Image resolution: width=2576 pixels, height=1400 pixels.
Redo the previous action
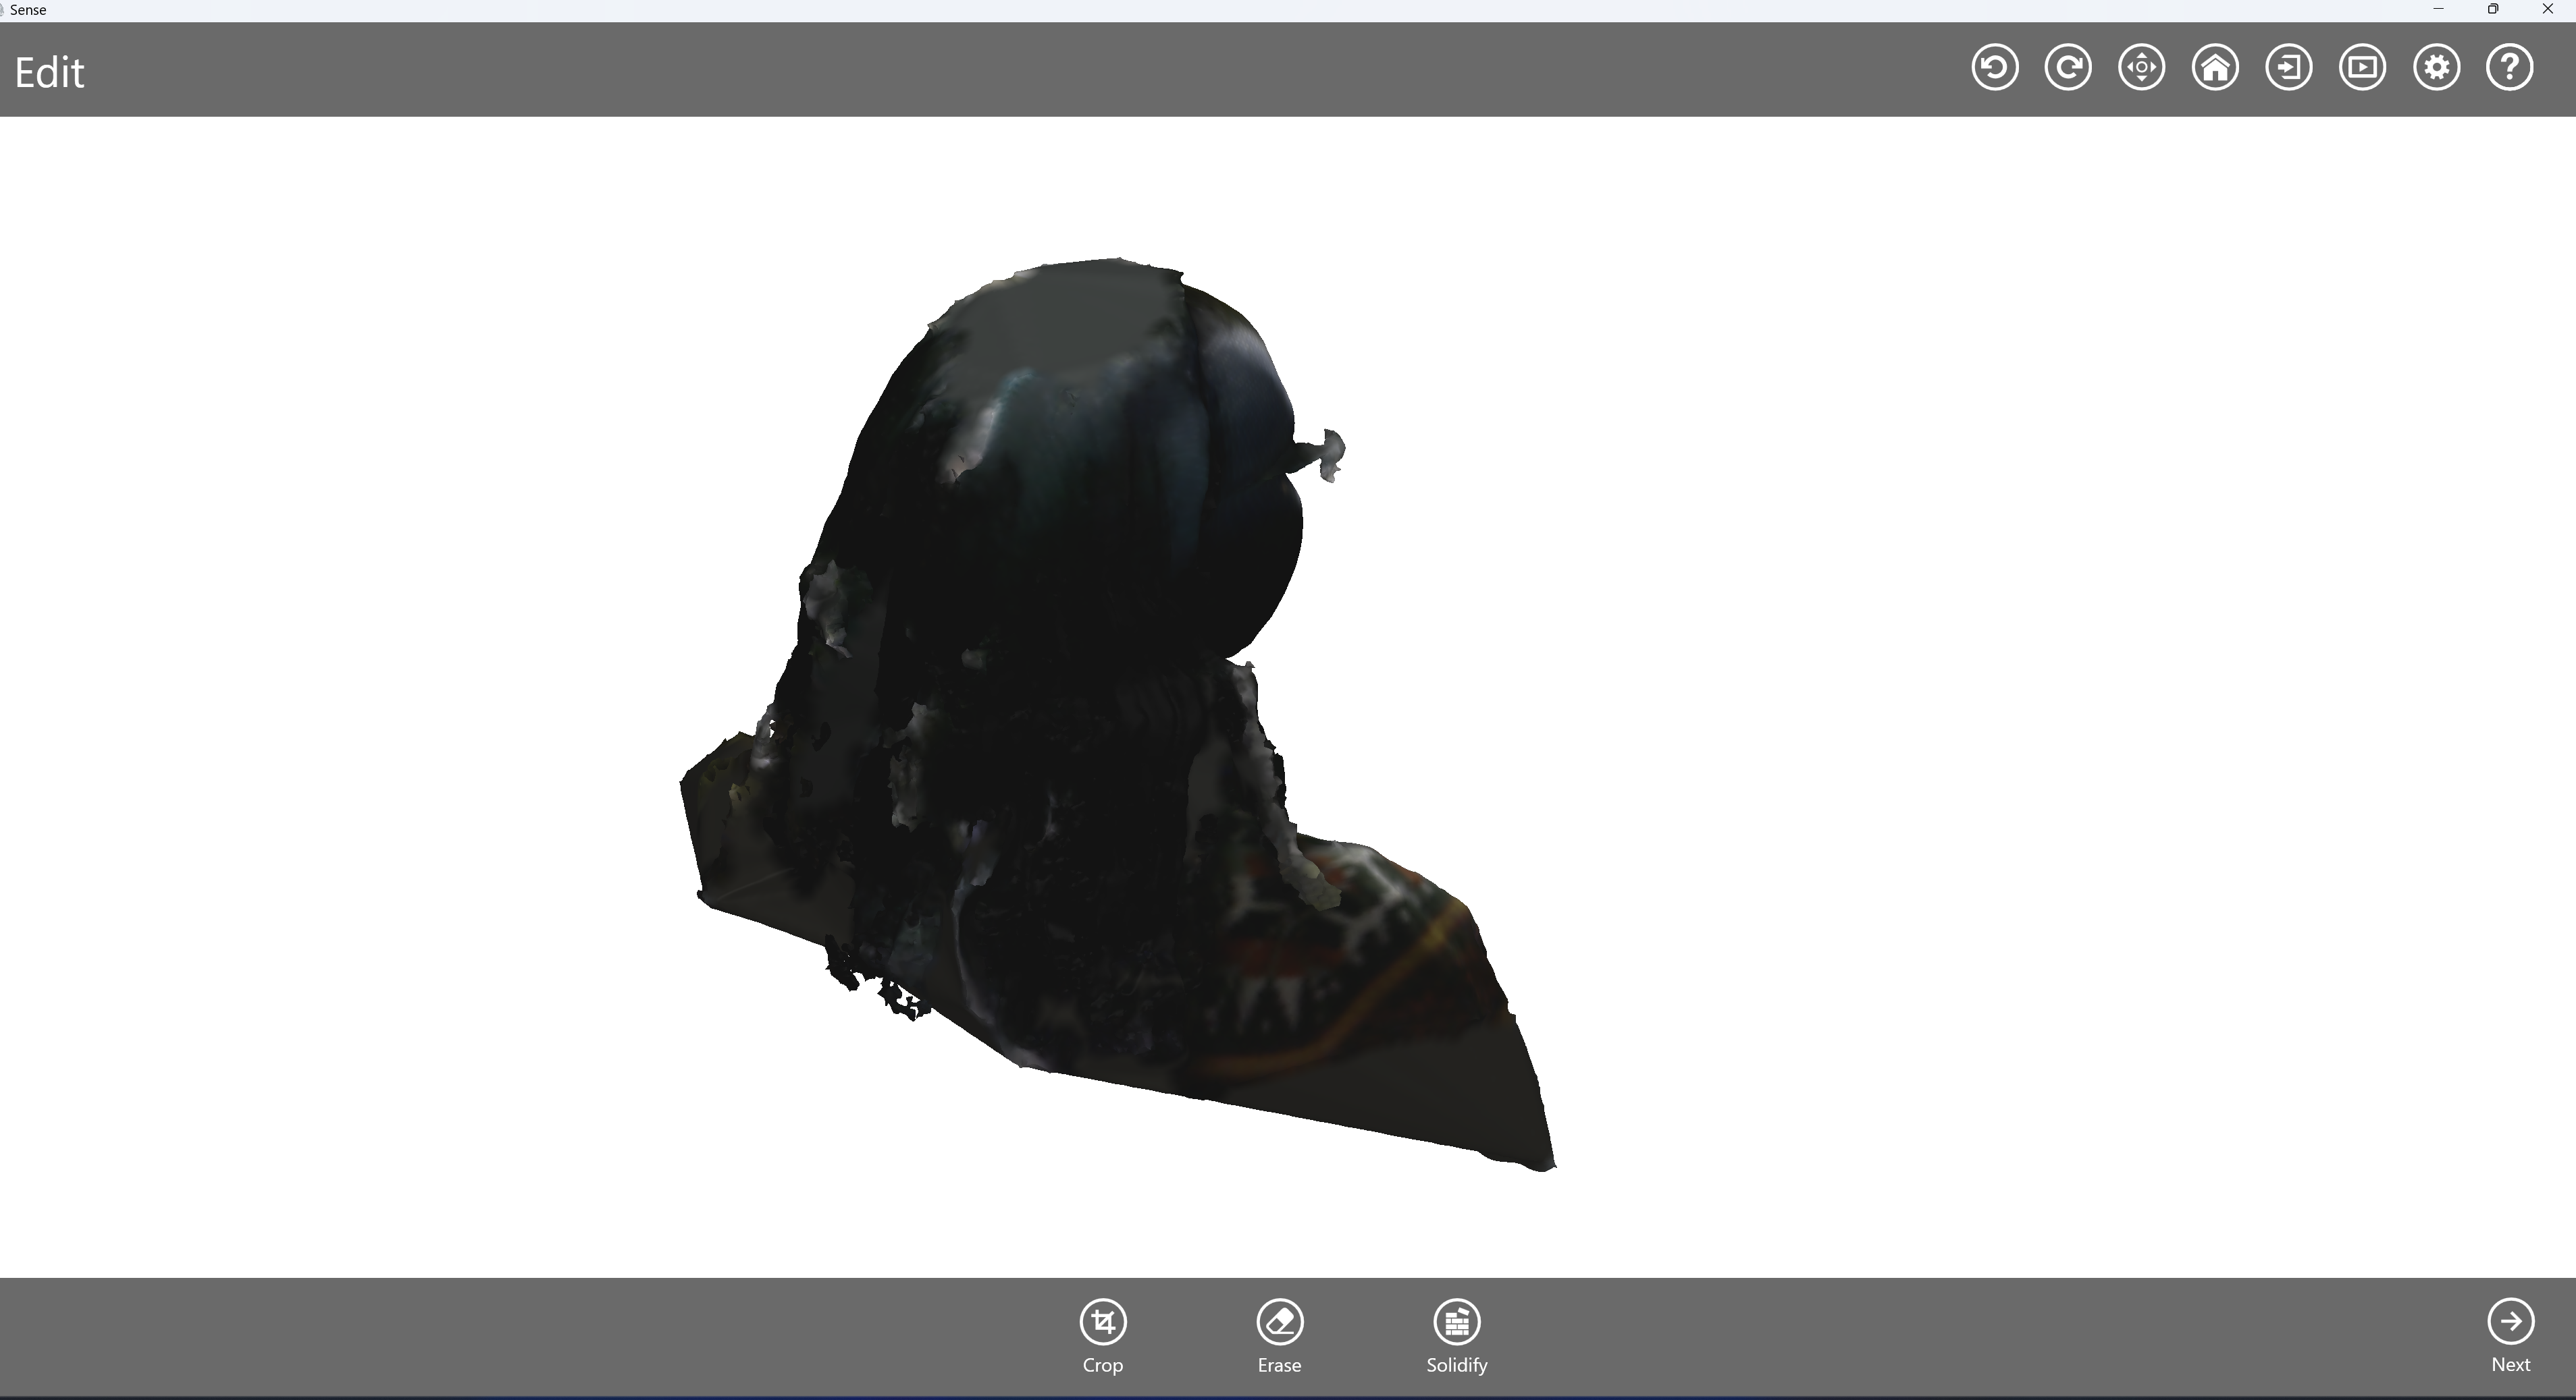pos(2068,68)
